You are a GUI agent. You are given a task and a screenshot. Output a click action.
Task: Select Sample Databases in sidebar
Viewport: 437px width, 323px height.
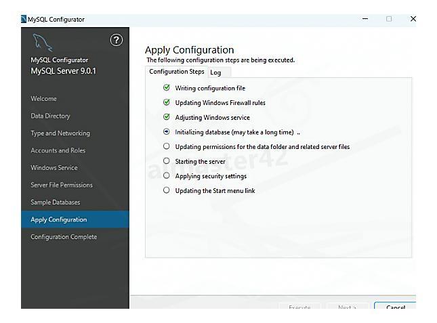pyautogui.click(x=56, y=202)
